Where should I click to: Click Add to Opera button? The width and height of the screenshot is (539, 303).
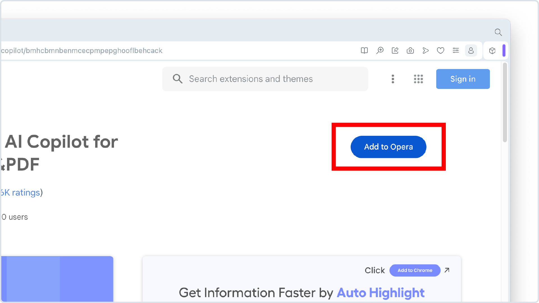click(x=389, y=147)
